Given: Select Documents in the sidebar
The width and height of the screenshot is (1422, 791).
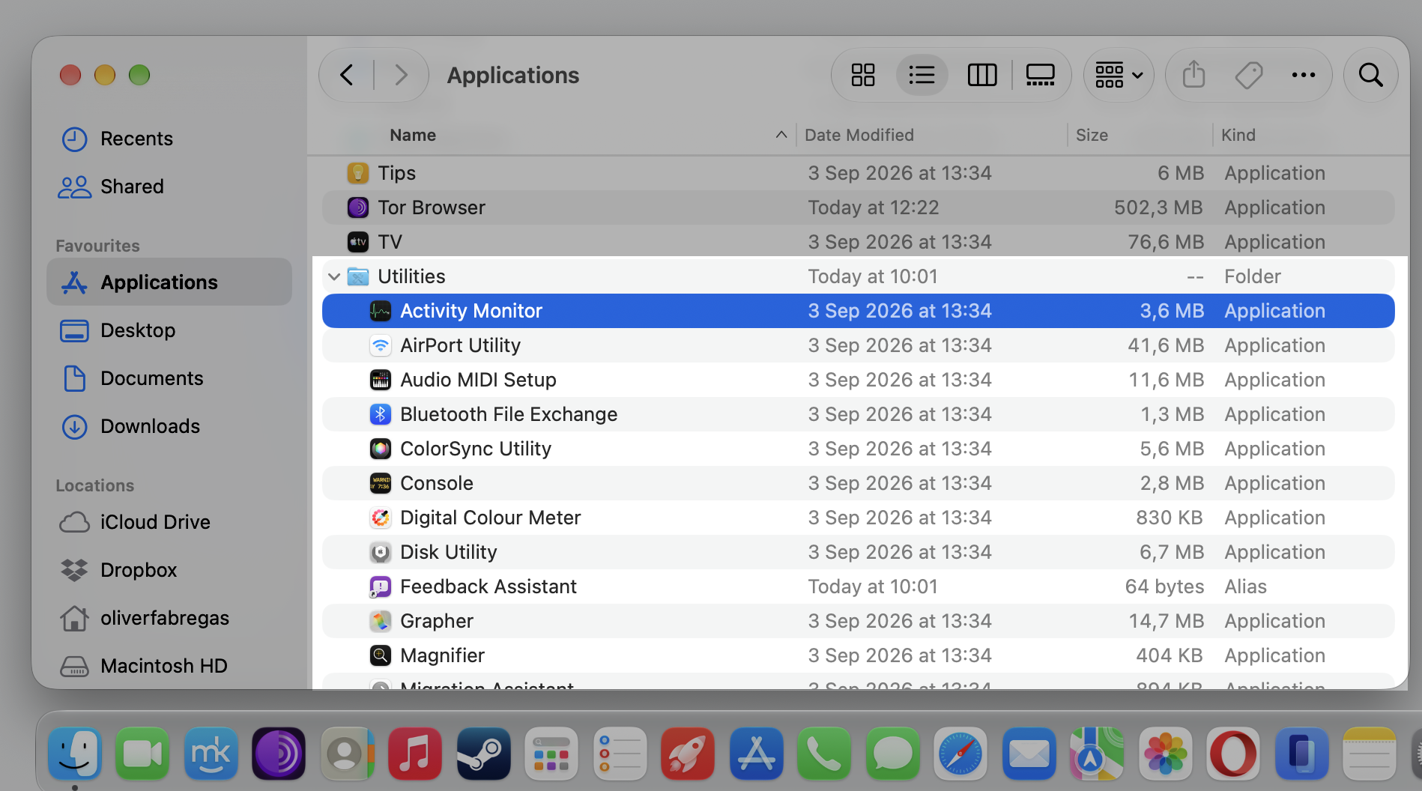Looking at the screenshot, I should [169, 379].
